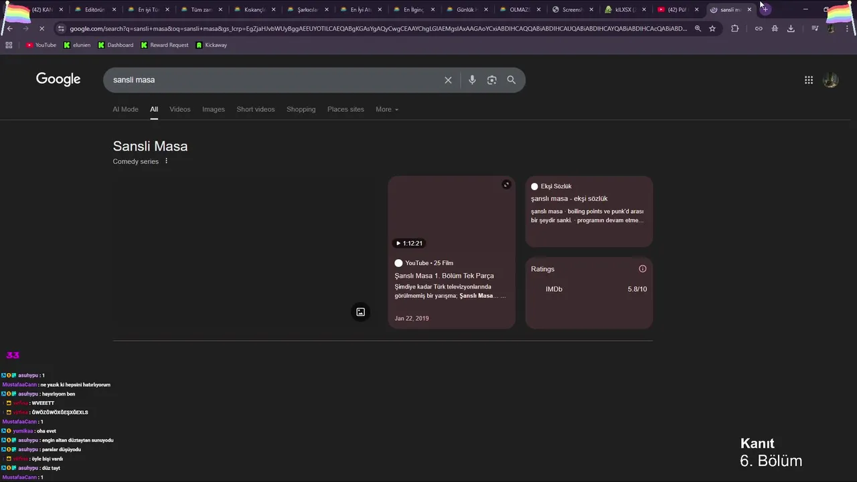Open the Google apps grid
The height and width of the screenshot is (482, 857).
(809, 80)
